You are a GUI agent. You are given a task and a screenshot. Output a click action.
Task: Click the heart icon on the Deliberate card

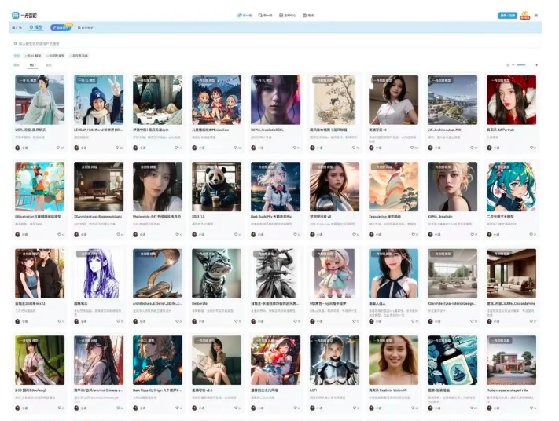click(235, 321)
